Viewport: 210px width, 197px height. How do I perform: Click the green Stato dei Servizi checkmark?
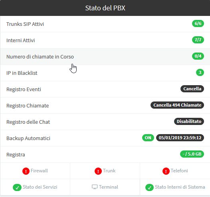[17, 187]
